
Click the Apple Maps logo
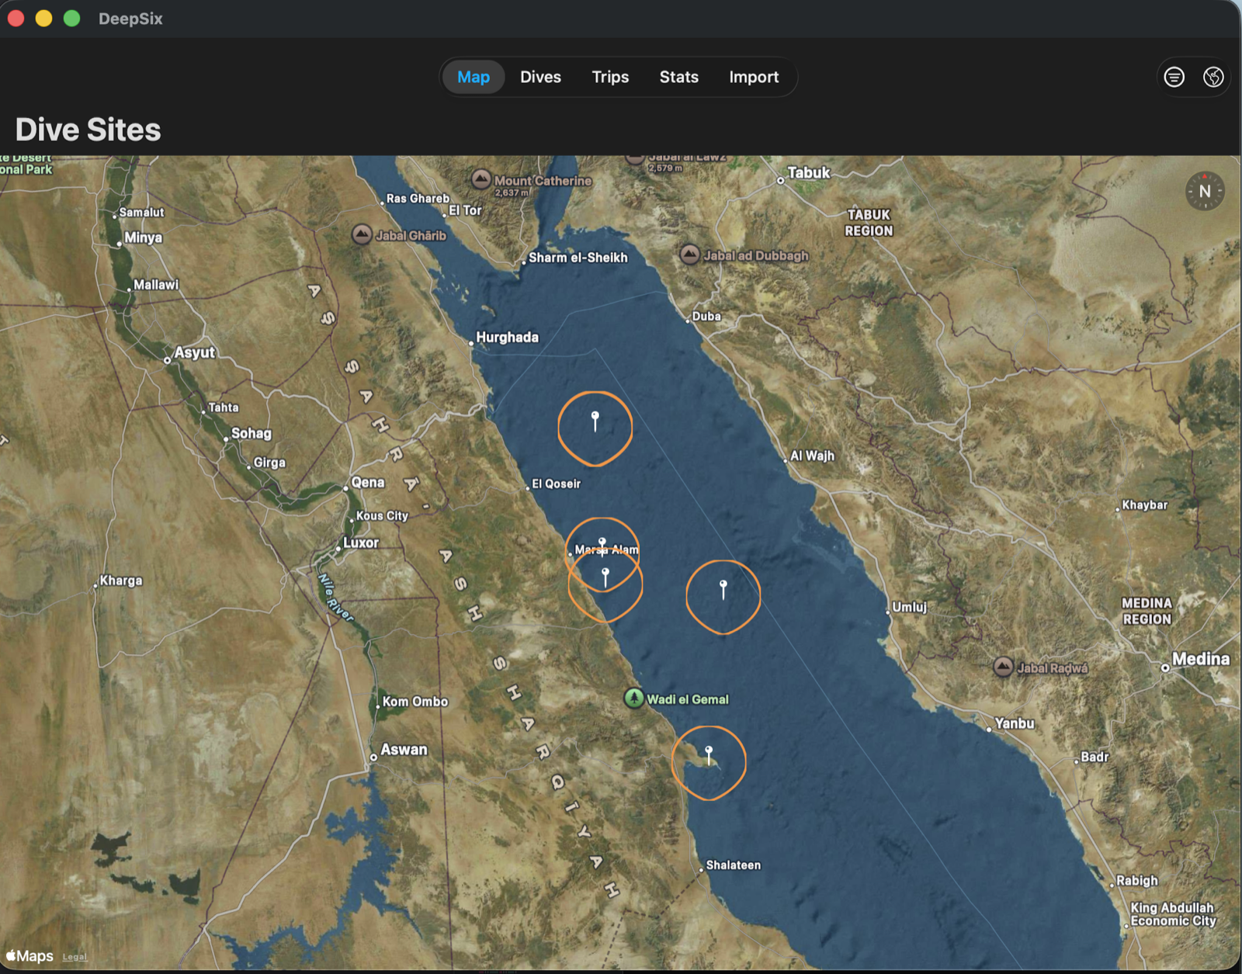pos(29,956)
